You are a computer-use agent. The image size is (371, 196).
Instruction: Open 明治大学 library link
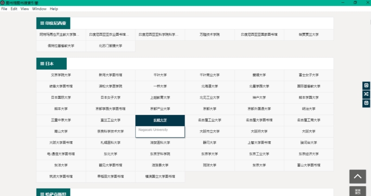[x=309, y=109]
